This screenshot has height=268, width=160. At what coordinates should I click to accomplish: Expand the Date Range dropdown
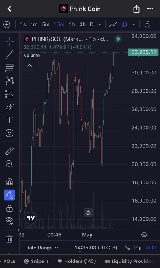[x=42, y=248]
